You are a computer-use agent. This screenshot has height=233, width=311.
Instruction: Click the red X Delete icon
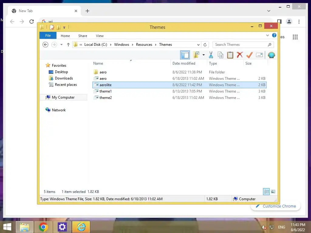pos(240,55)
